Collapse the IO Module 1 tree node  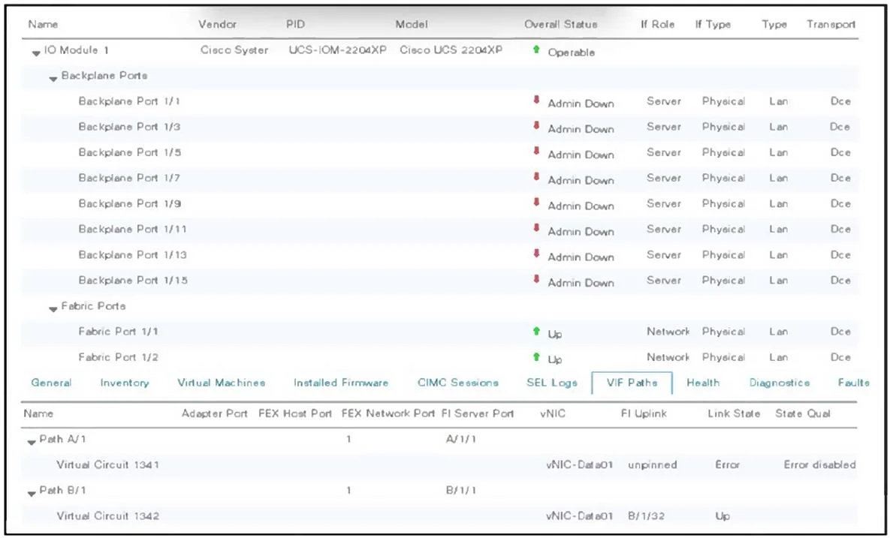click(36, 53)
